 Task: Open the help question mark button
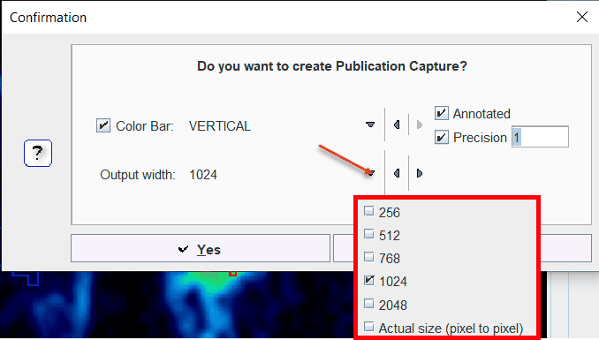click(37, 153)
